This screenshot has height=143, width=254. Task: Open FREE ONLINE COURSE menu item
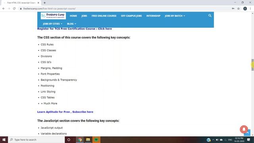click(x=104, y=16)
